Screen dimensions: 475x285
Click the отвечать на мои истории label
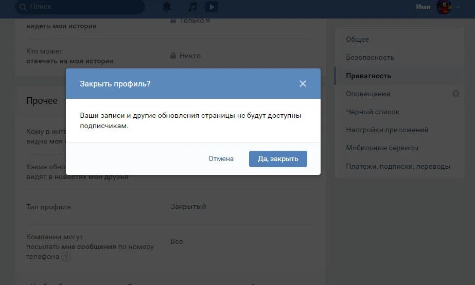70,61
